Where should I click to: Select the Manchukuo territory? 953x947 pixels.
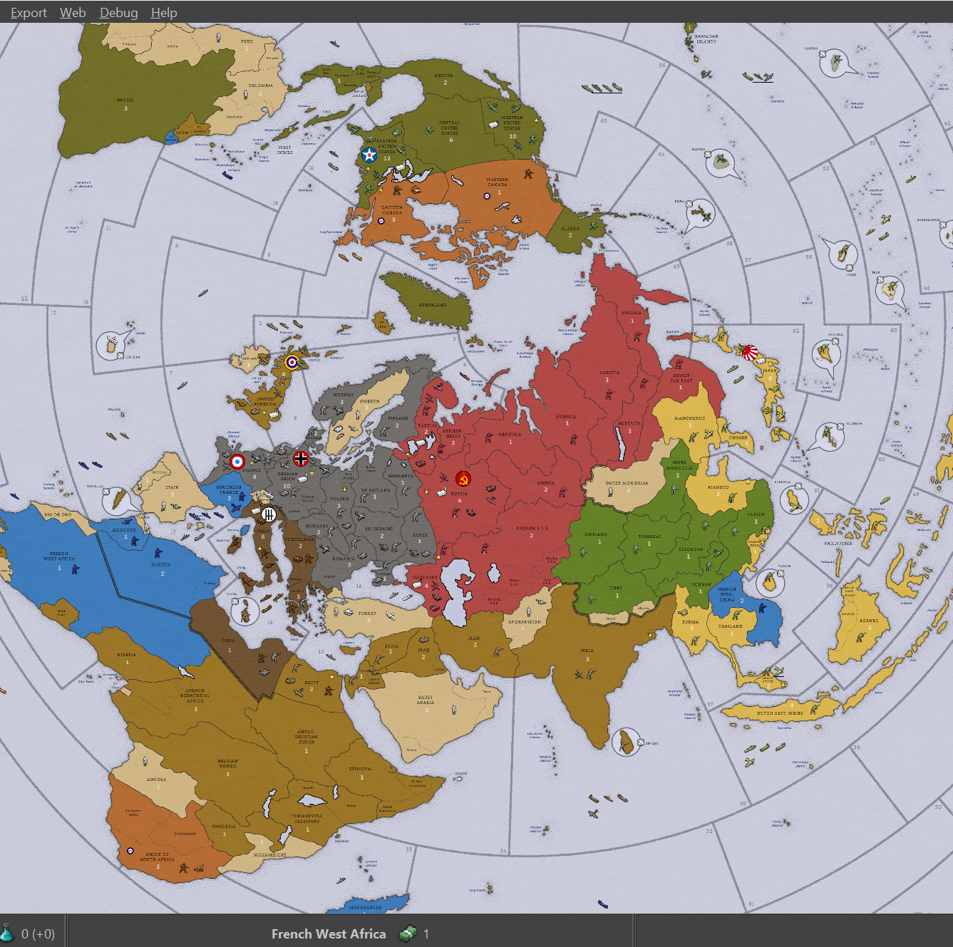(x=689, y=418)
